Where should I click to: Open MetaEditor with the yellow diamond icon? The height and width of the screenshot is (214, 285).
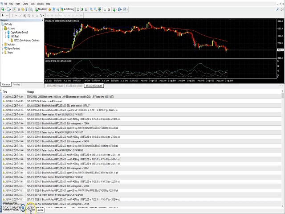pyautogui.click(x=49, y=9)
